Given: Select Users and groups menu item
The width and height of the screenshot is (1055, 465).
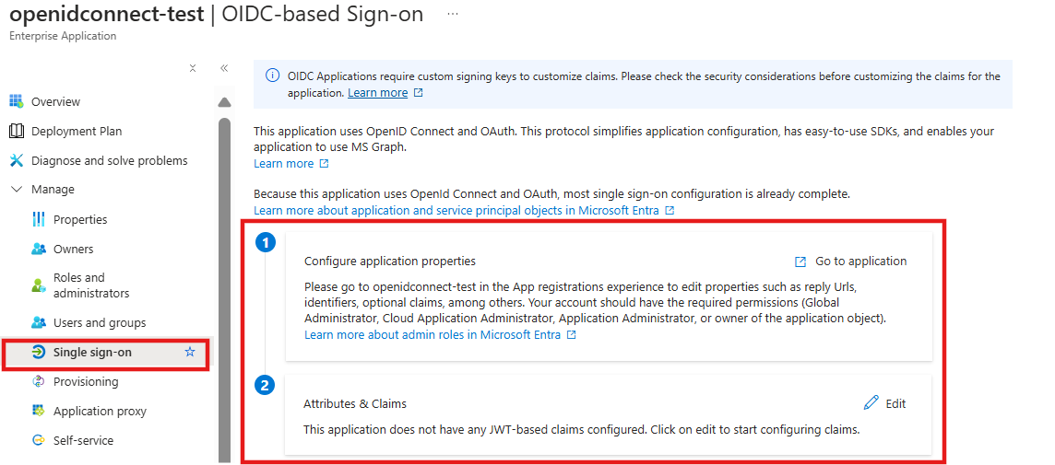Looking at the screenshot, I should point(100,322).
